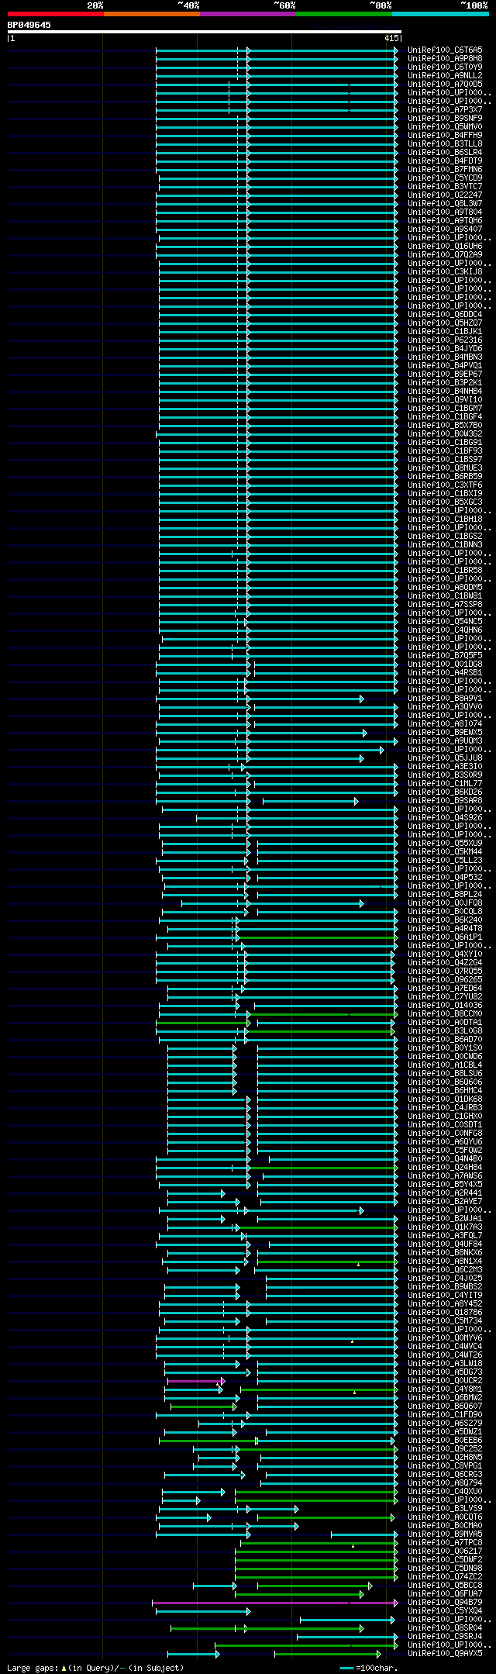Screen dimensions: 496x1674
Task: Select hit label UniRef100_B8CCM0
Action: 445,1013
